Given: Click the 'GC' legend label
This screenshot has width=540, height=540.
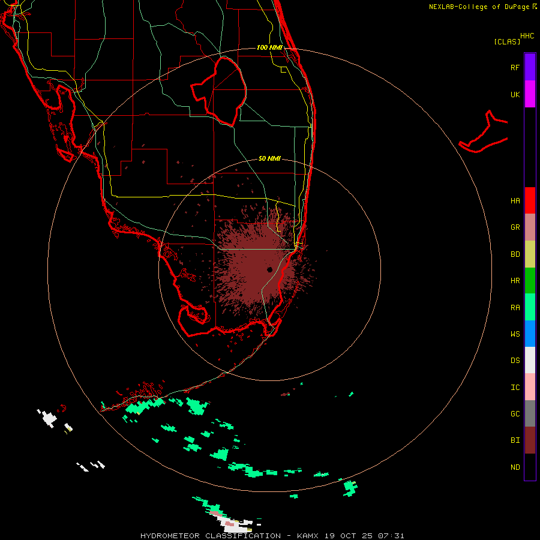Looking at the screenshot, I should (x=515, y=414).
